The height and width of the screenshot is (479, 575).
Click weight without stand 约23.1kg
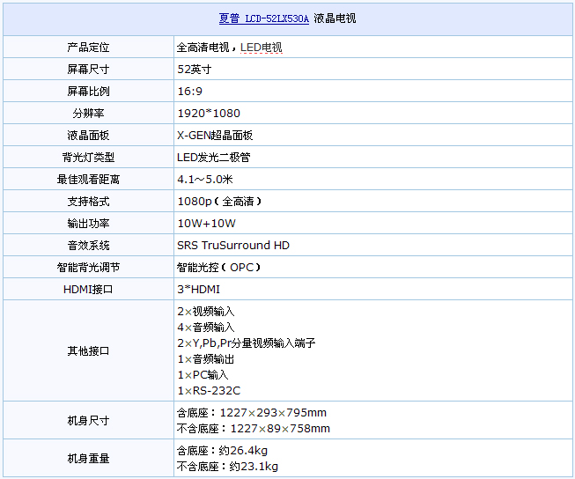(227, 467)
